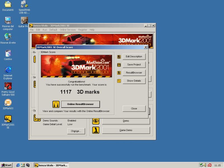224x168 pixels.
Task: Click the Pretty Good Solitaire 500 icon
Action: coord(8,89)
